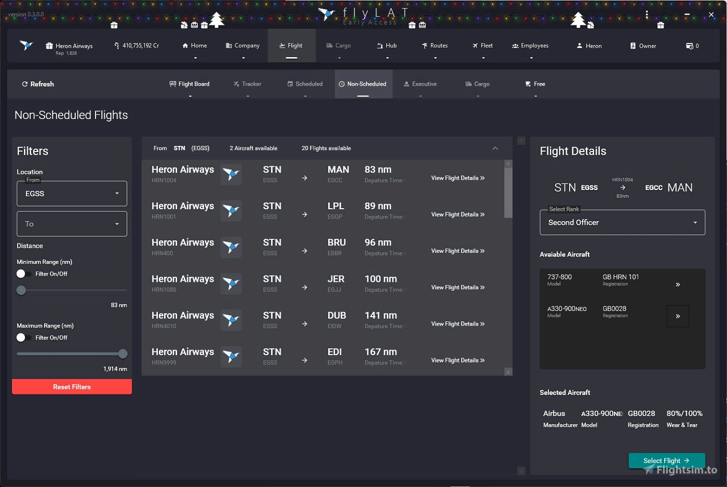Click the airline logo on HRN1004 row
The image size is (727, 487).
(x=231, y=174)
